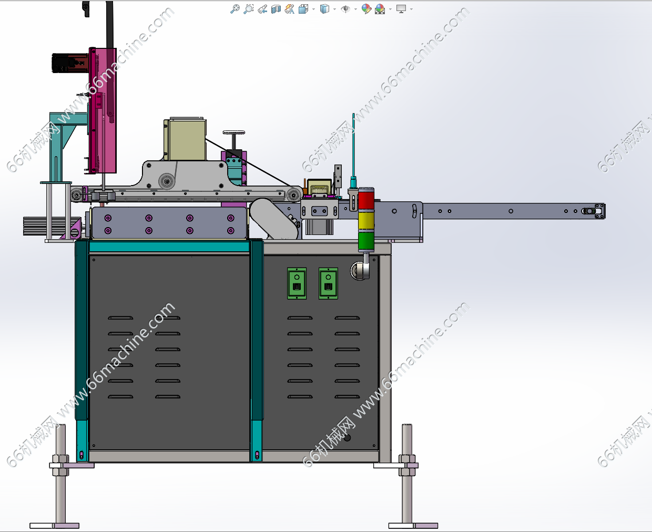Screen dimensions: 652x532
Task: Go back with Previous View icon
Action: point(262,9)
